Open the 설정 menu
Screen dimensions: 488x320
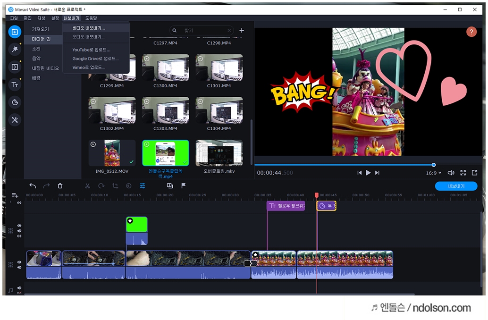[55, 18]
